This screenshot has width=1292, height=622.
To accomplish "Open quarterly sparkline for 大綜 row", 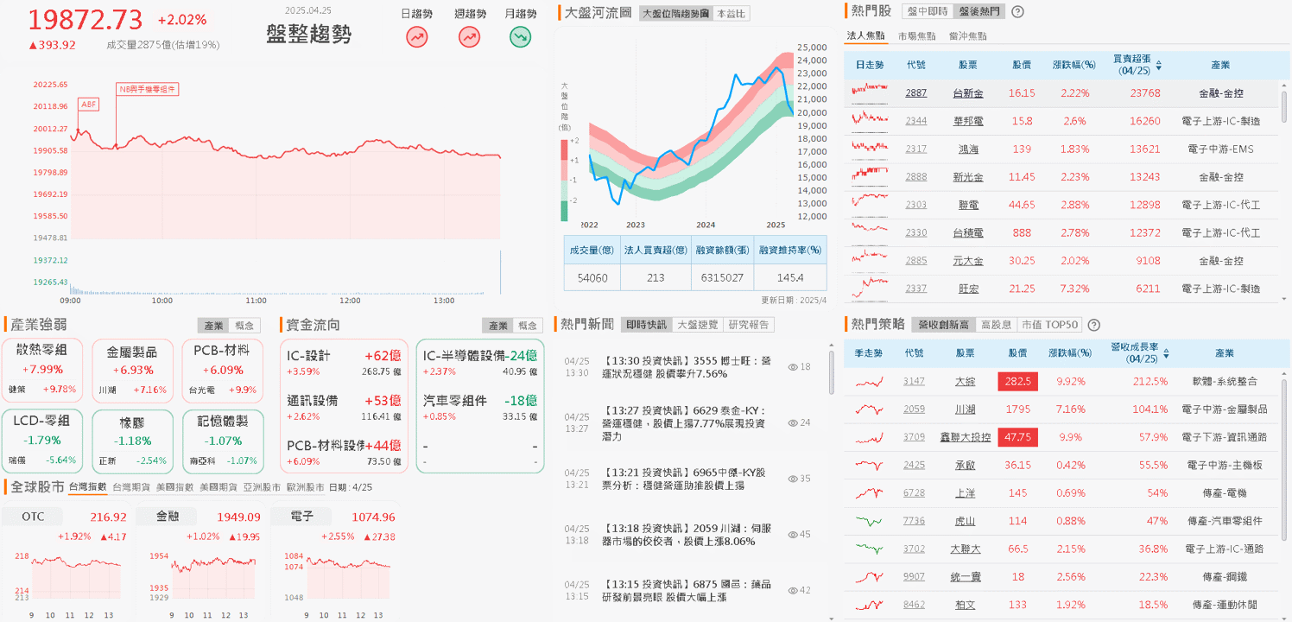I will pos(870,381).
